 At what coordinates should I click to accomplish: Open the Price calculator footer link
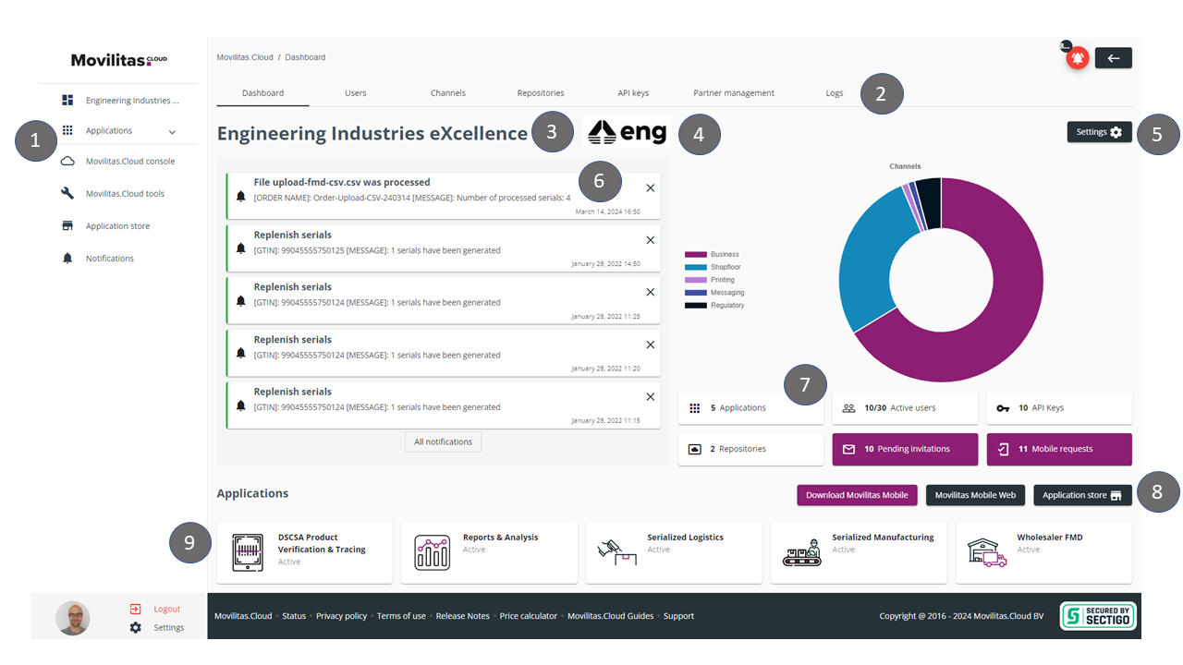pos(529,616)
